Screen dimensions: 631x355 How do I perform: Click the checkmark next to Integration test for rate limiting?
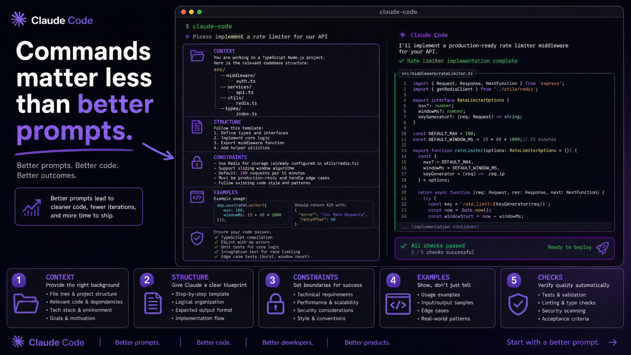pyautogui.click(x=216, y=252)
